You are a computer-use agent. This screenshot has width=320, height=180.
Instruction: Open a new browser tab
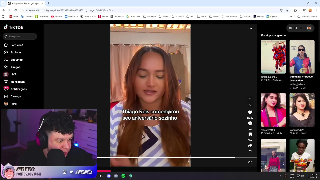point(48,3)
